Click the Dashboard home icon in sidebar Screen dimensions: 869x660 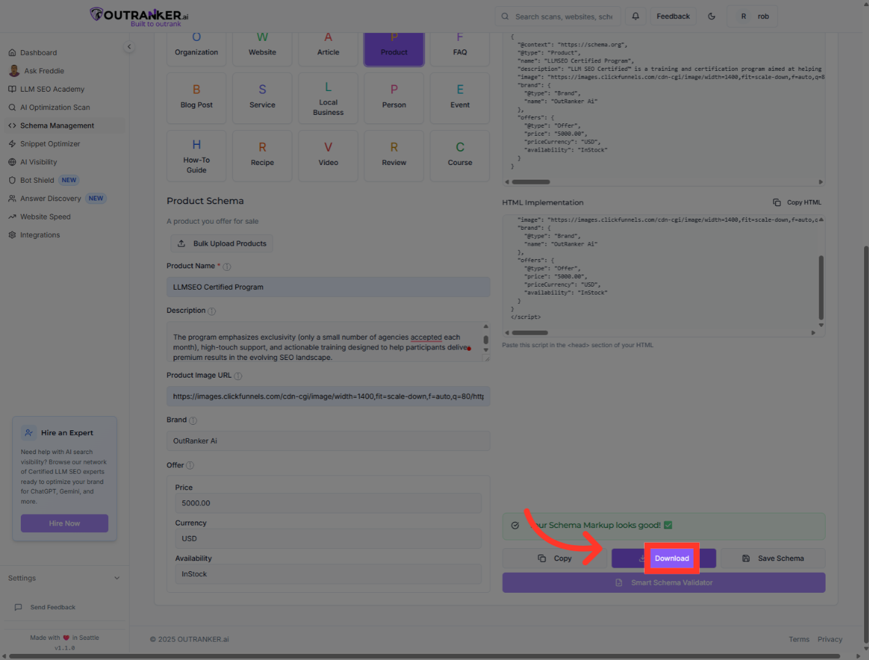tap(12, 53)
